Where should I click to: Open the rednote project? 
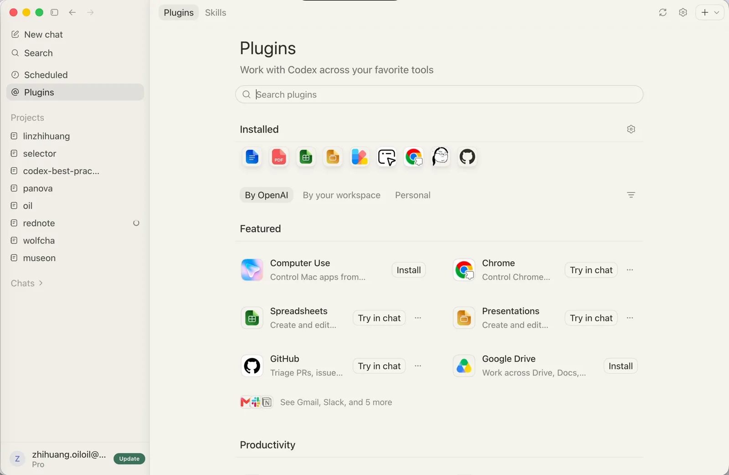point(75,223)
